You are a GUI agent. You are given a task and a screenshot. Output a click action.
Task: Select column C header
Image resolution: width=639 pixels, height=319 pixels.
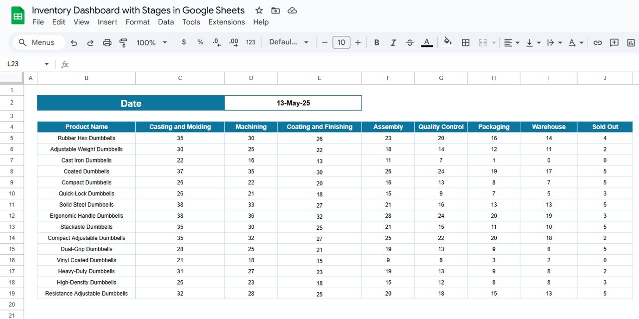(180, 78)
